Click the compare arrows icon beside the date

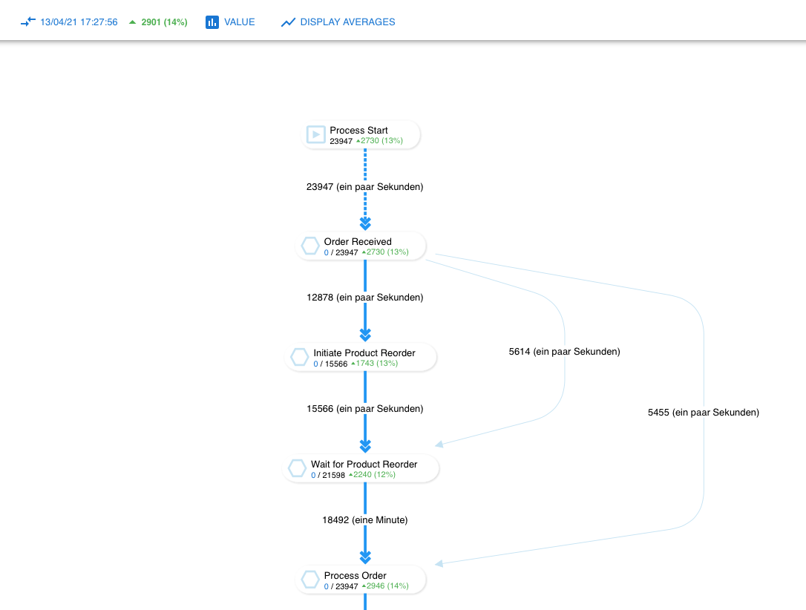point(28,22)
